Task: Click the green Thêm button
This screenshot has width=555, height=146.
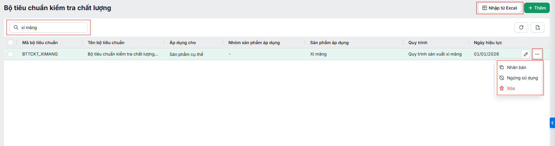Action: (537, 8)
